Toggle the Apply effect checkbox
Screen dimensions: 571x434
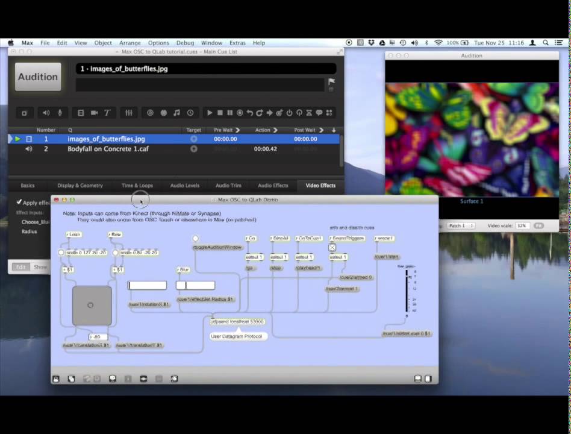click(19, 202)
